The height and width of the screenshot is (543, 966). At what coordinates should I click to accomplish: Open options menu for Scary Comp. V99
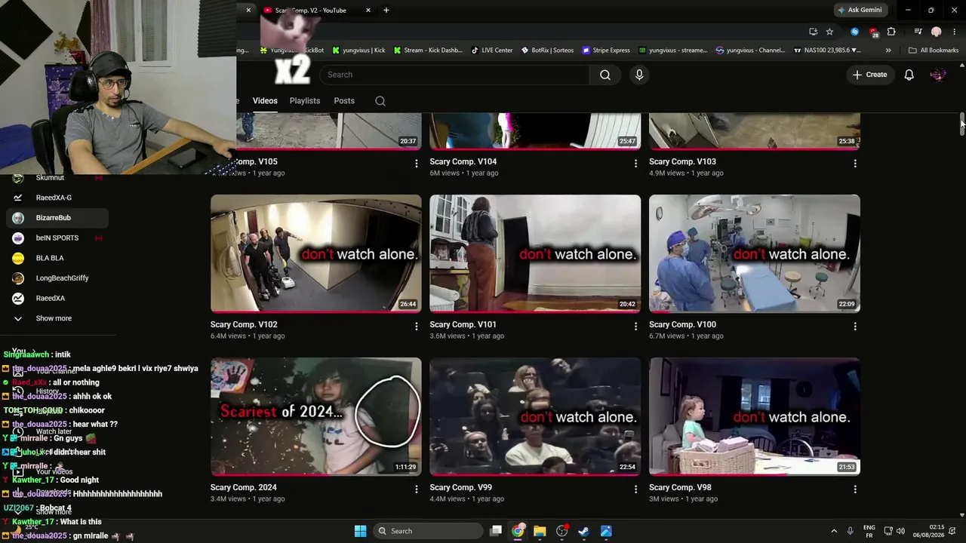click(635, 489)
